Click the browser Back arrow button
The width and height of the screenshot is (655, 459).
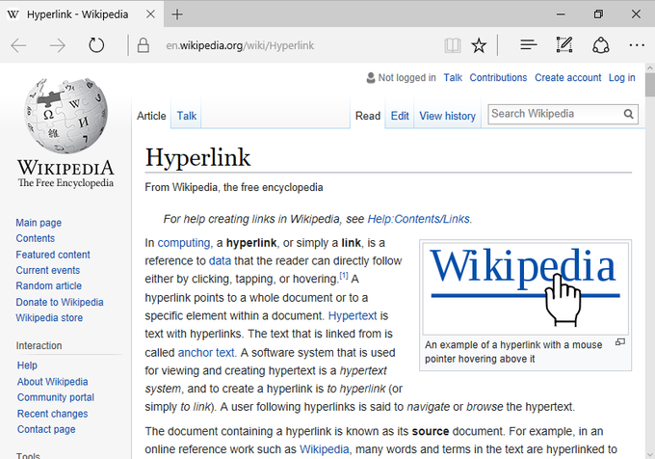pyautogui.click(x=18, y=45)
